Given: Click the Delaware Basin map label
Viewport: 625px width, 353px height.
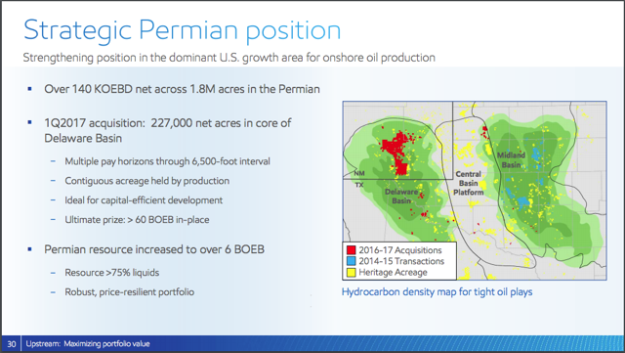Looking at the screenshot, I should pyautogui.click(x=401, y=197).
